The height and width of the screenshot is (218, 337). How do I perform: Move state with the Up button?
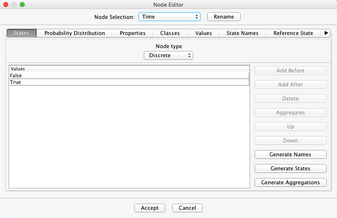pyautogui.click(x=290, y=126)
